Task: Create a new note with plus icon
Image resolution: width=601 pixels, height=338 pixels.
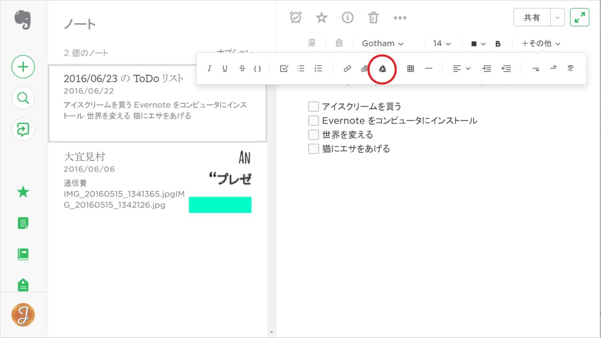Action: click(23, 67)
